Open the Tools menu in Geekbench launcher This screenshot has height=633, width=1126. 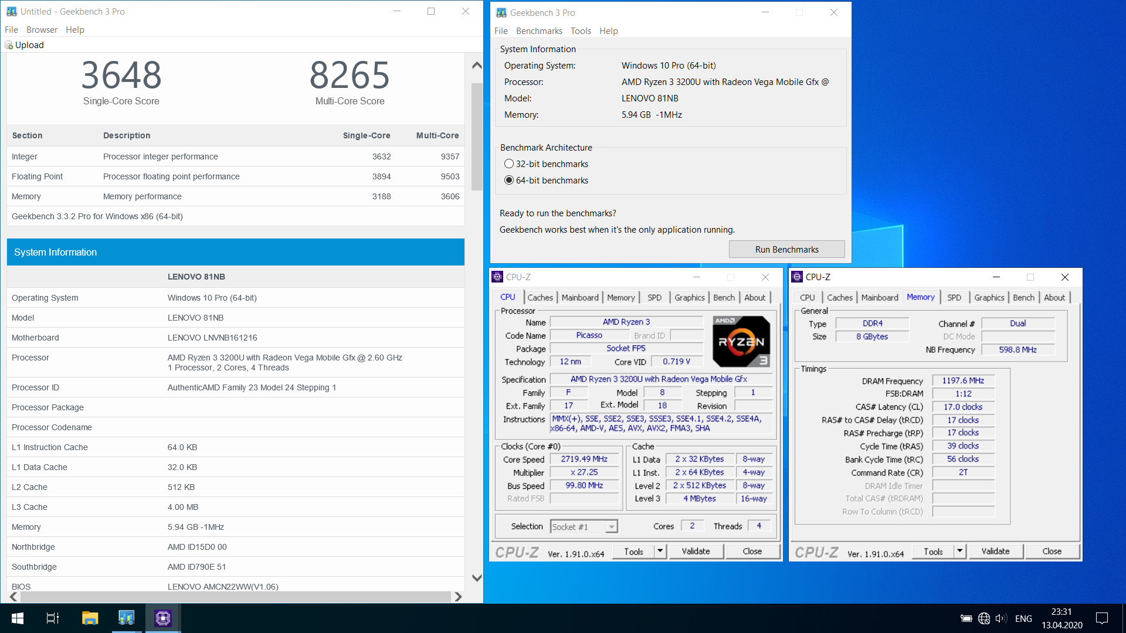pos(581,31)
